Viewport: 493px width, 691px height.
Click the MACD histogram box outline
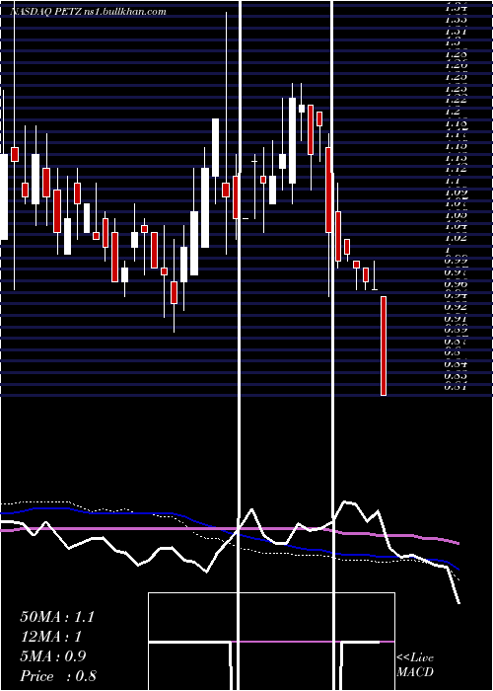coord(271,642)
